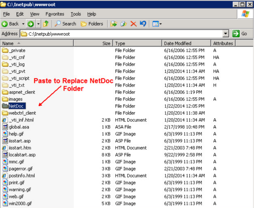Select the _vti_cnf folder icon
Viewport: 254px width, 208px height.
(5, 57)
